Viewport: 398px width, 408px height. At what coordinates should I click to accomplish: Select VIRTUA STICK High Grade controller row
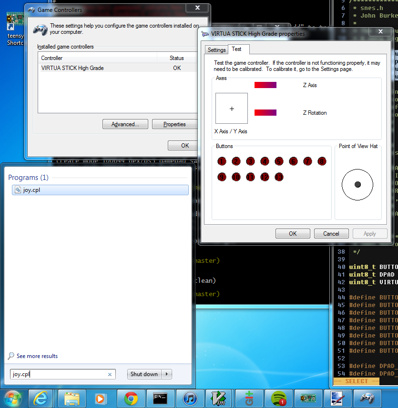pos(117,68)
